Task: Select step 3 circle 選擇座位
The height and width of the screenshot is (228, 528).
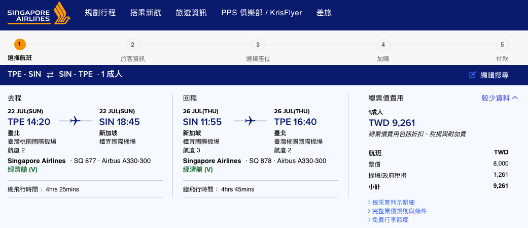Action: pyautogui.click(x=258, y=45)
